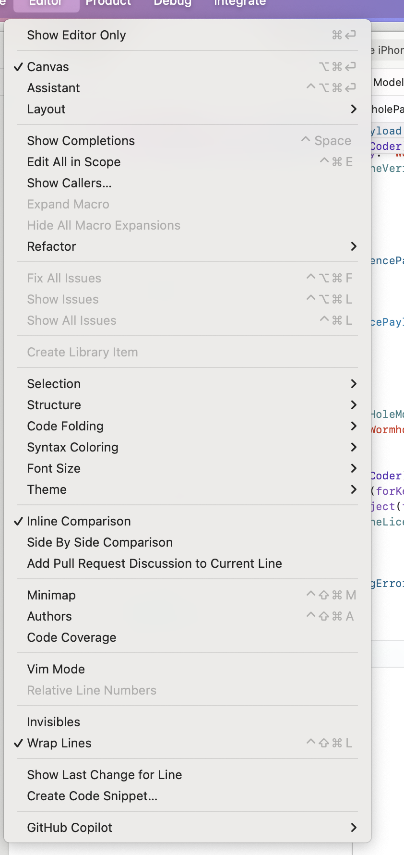Enable the Minimap
The image size is (404, 855).
(51, 595)
